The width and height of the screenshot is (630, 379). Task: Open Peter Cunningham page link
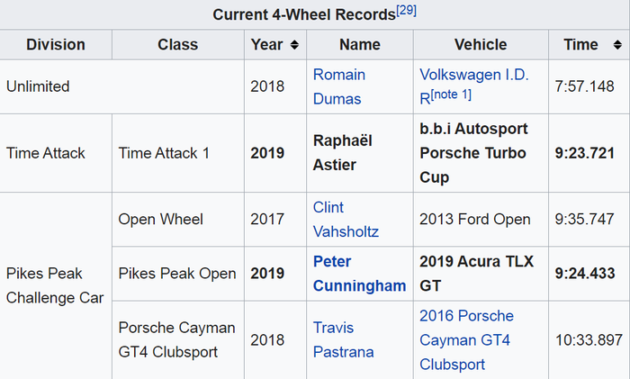[360, 274]
